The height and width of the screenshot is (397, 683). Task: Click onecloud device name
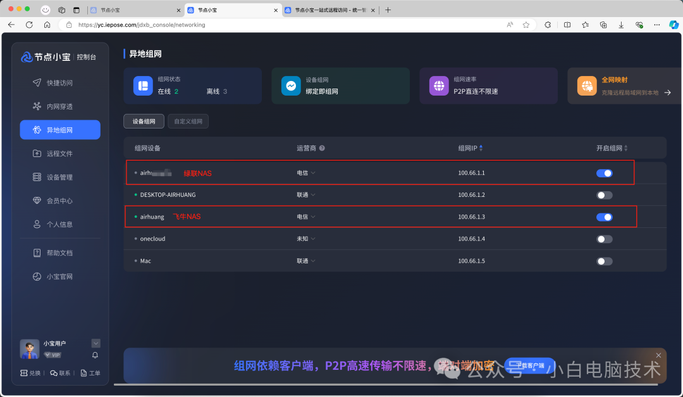(152, 239)
